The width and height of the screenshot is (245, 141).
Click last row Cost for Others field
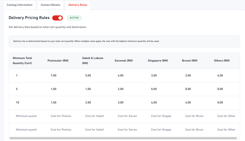(x=226, y=130)
